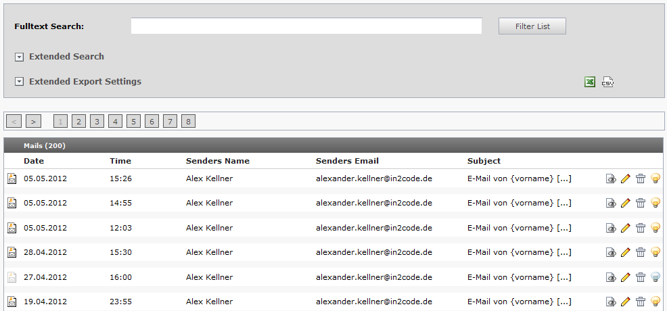Viewport: 667px width, 311px height.
Task: Open mail record icon for 28.04.2012
Action: click(11, 252)
